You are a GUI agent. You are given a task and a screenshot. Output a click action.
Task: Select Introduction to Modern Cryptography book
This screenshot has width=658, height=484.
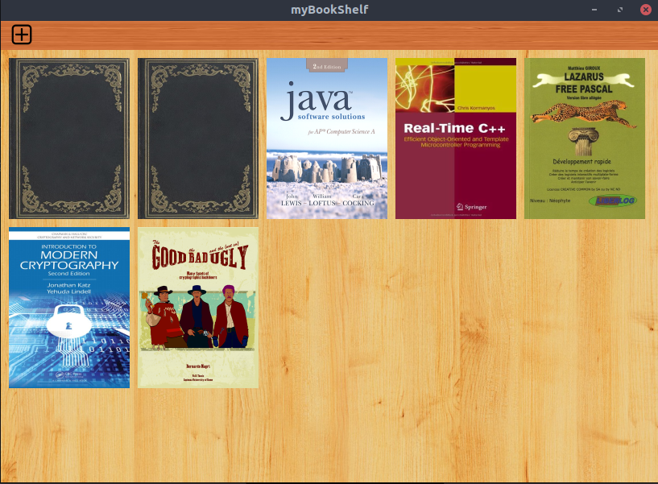(69, 308)
